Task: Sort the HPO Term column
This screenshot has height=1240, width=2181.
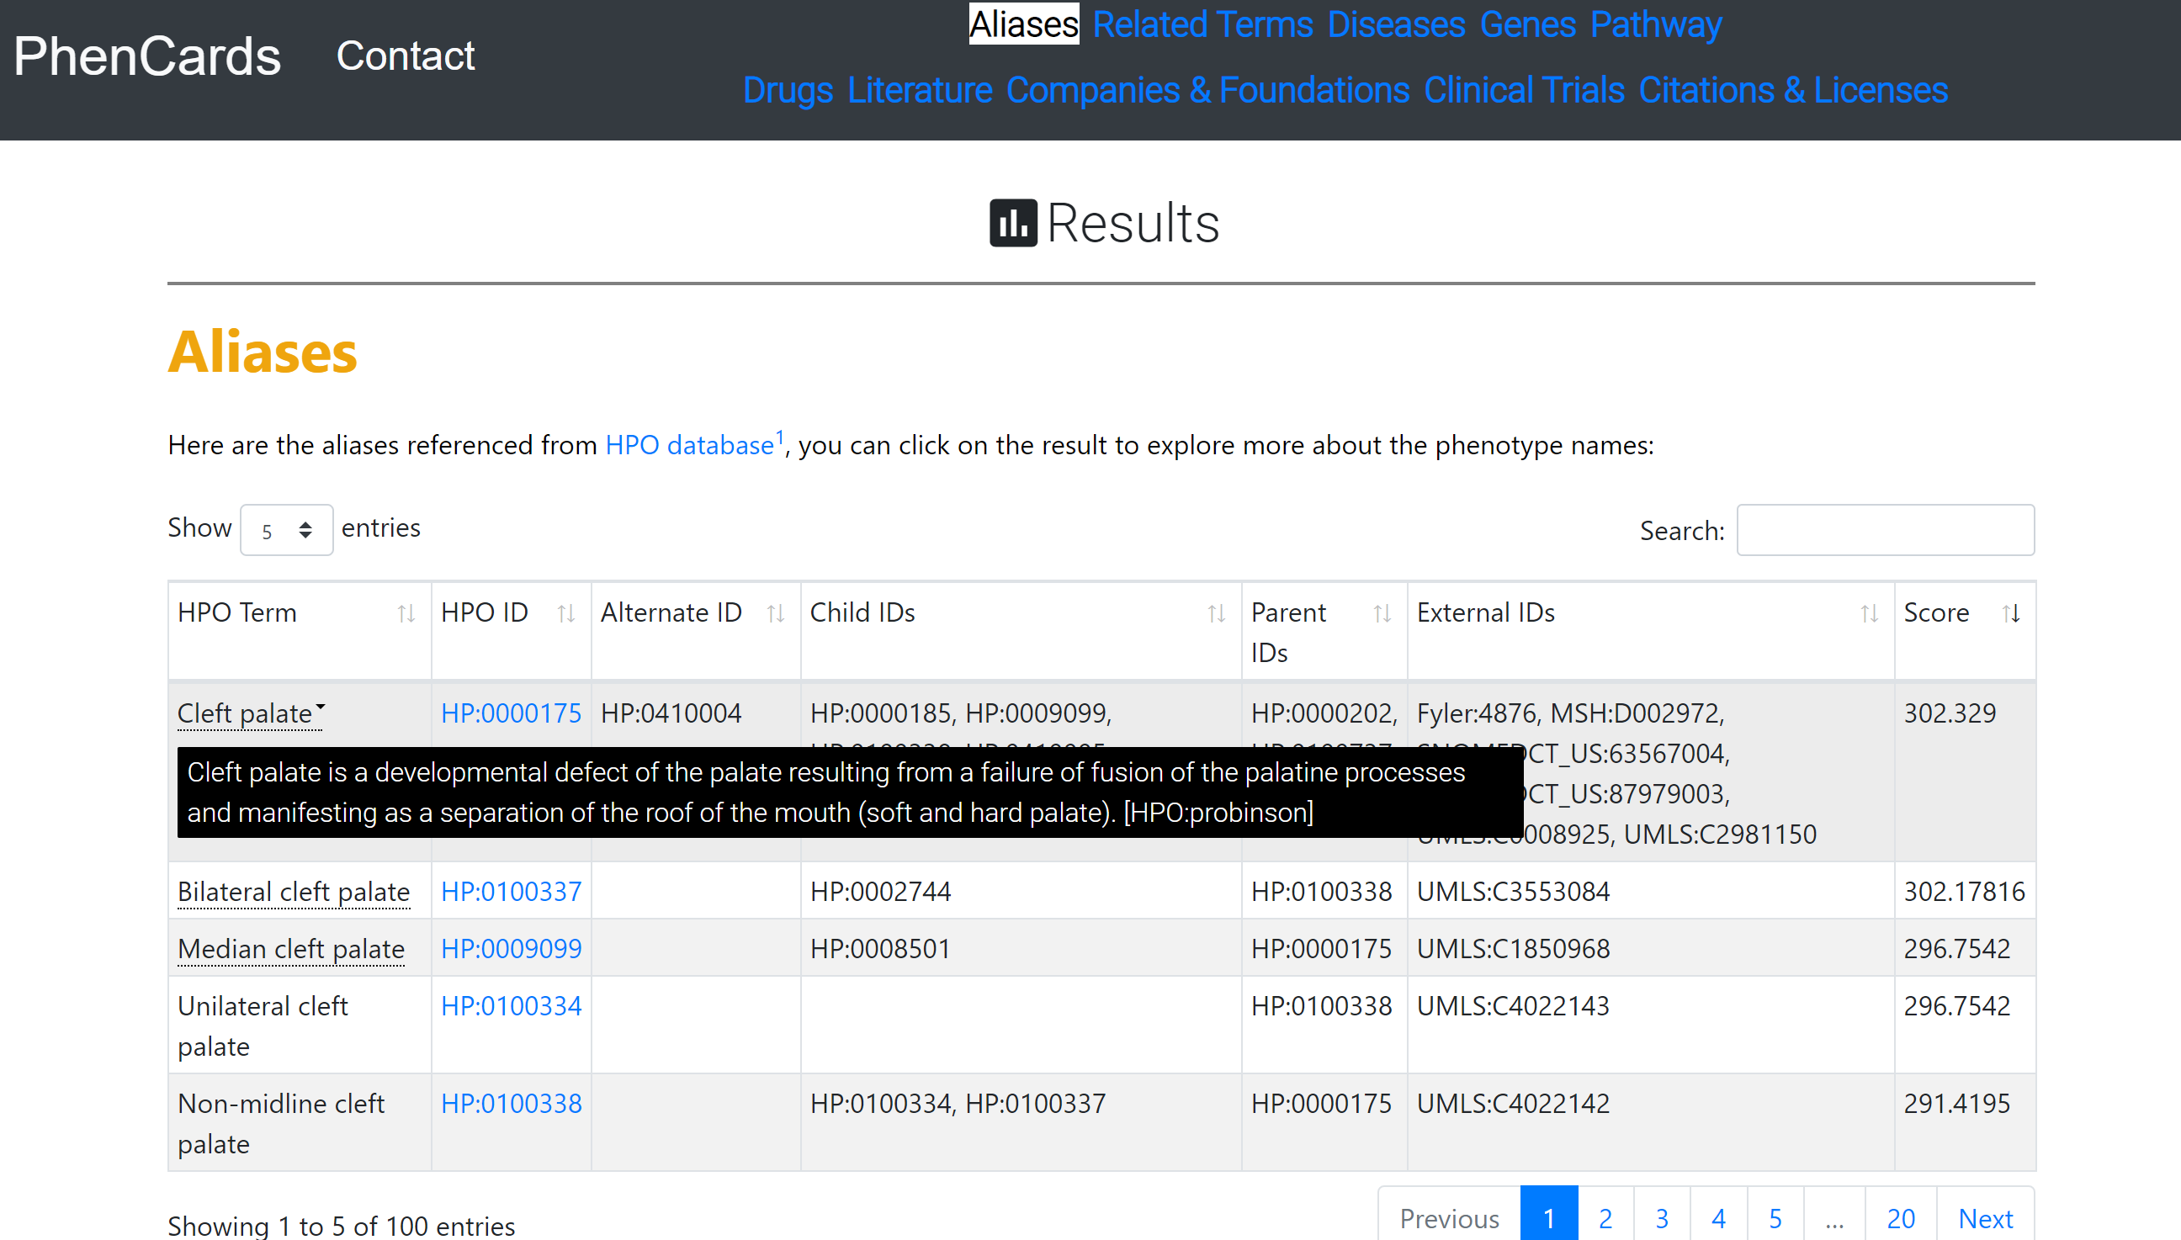Action: 406,612
